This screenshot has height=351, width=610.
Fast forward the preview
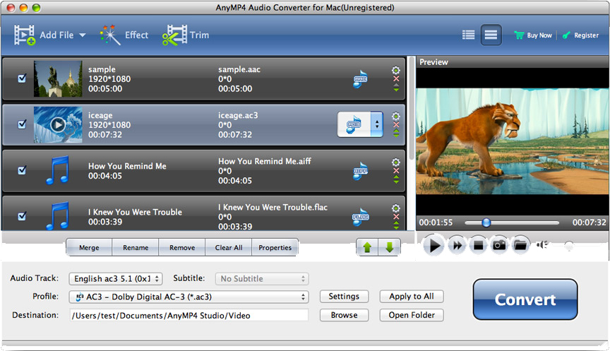tap(457, 245)
